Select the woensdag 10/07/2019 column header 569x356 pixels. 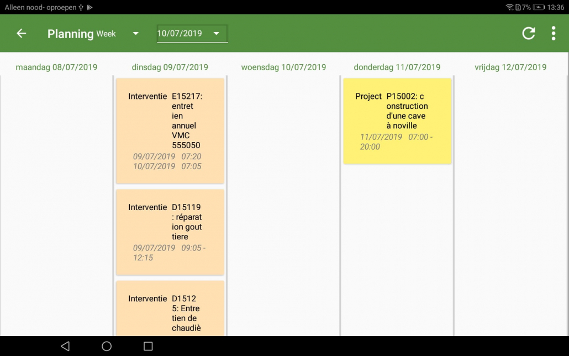pos(283,67)
